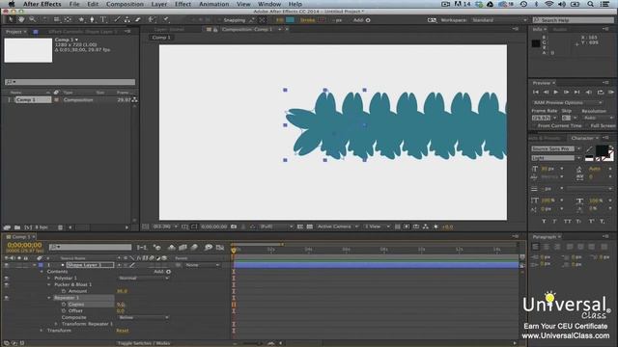The image size is (618, 347).
Task: Open the Add shape menu in toolbar
Action: (368, 20)
